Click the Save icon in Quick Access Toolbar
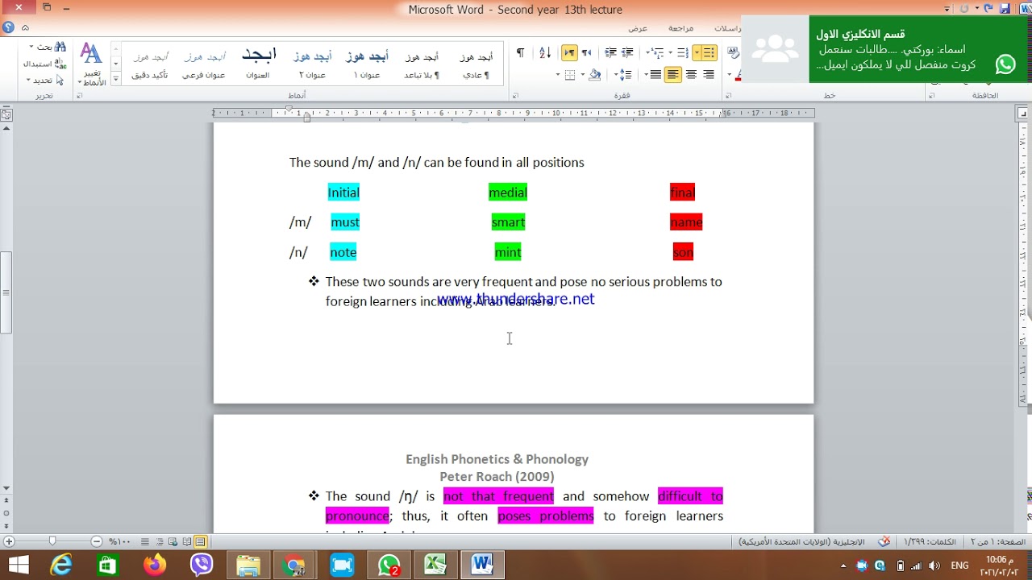 (x=1005, y=9)
